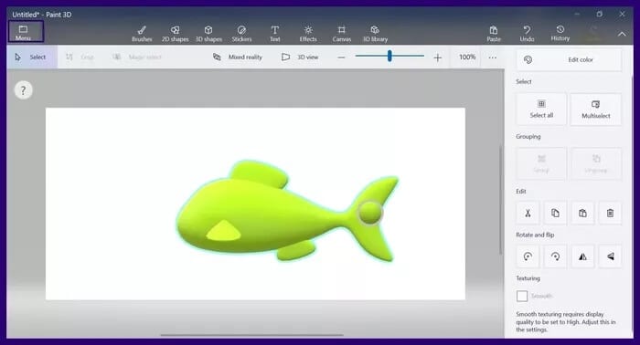Activate the Select tool

click(x=32, y=57)
